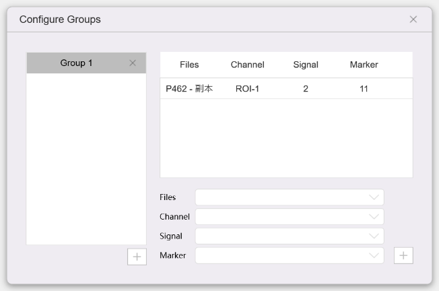Select Group 1 in the groups list
Screen dimensions: 439x291
86,63
